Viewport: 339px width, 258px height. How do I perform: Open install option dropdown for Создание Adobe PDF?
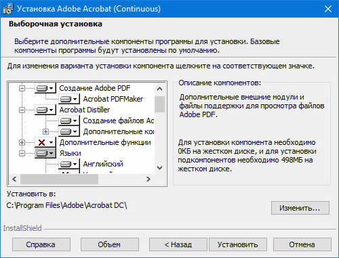45,88
